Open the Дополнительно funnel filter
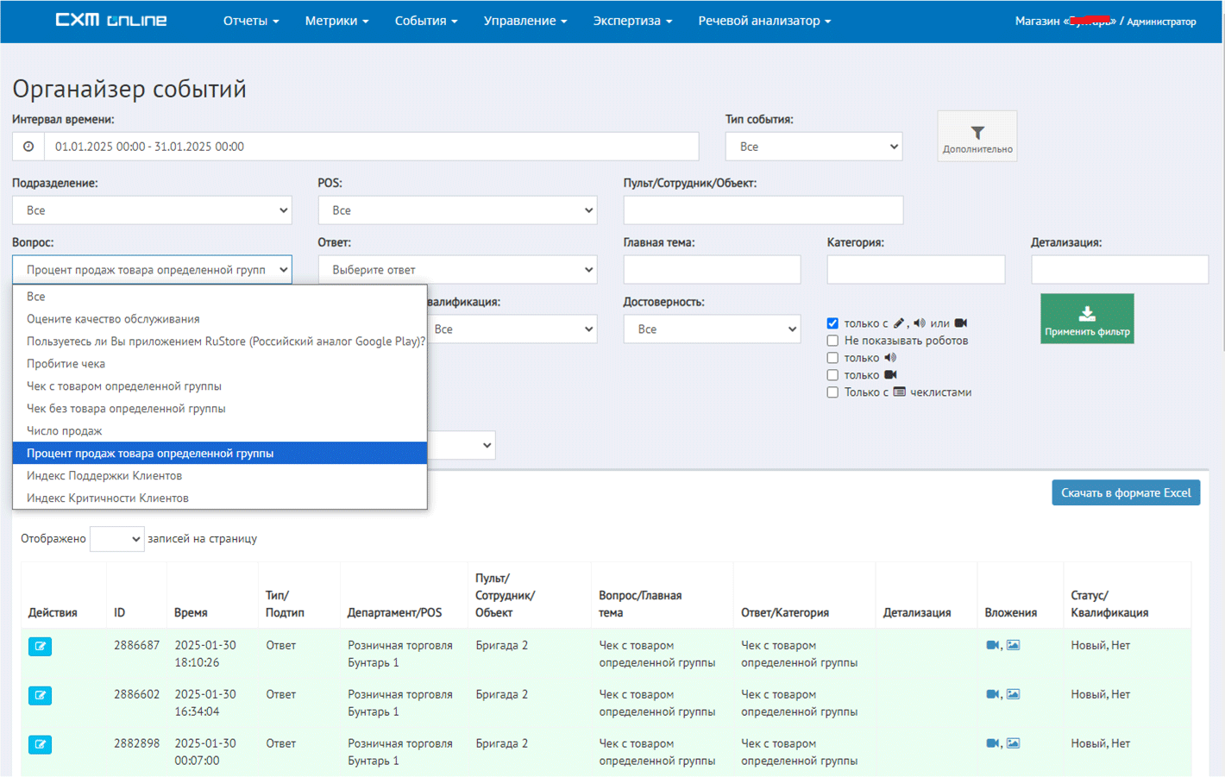This screenshot has height=777, width=1225. (977, 136)
